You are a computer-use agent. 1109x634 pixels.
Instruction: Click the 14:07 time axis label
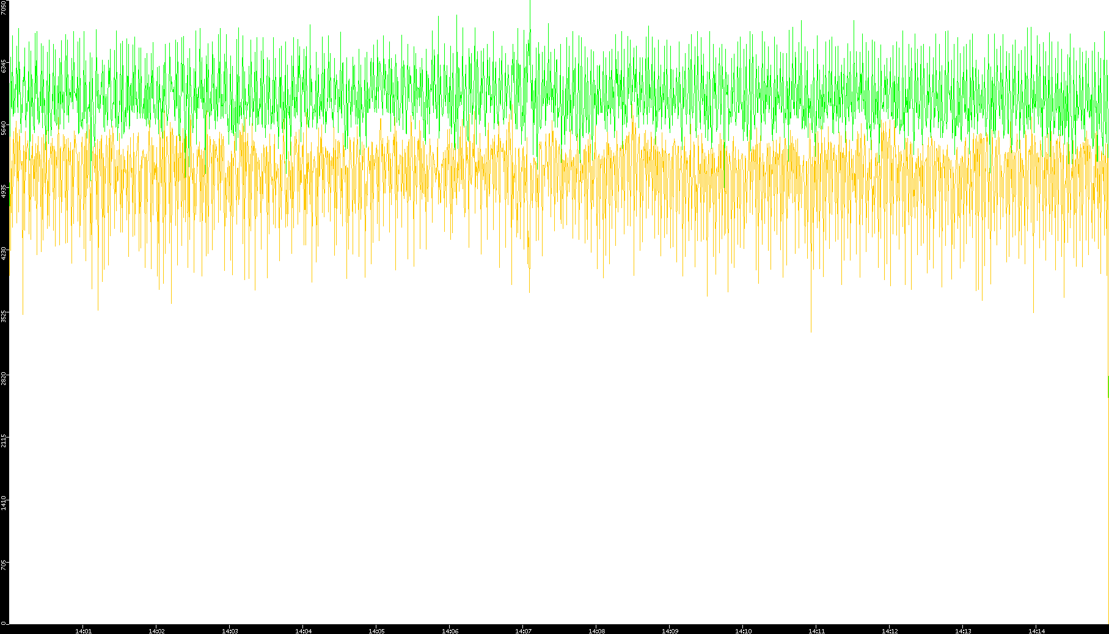[x=523, y=631]
